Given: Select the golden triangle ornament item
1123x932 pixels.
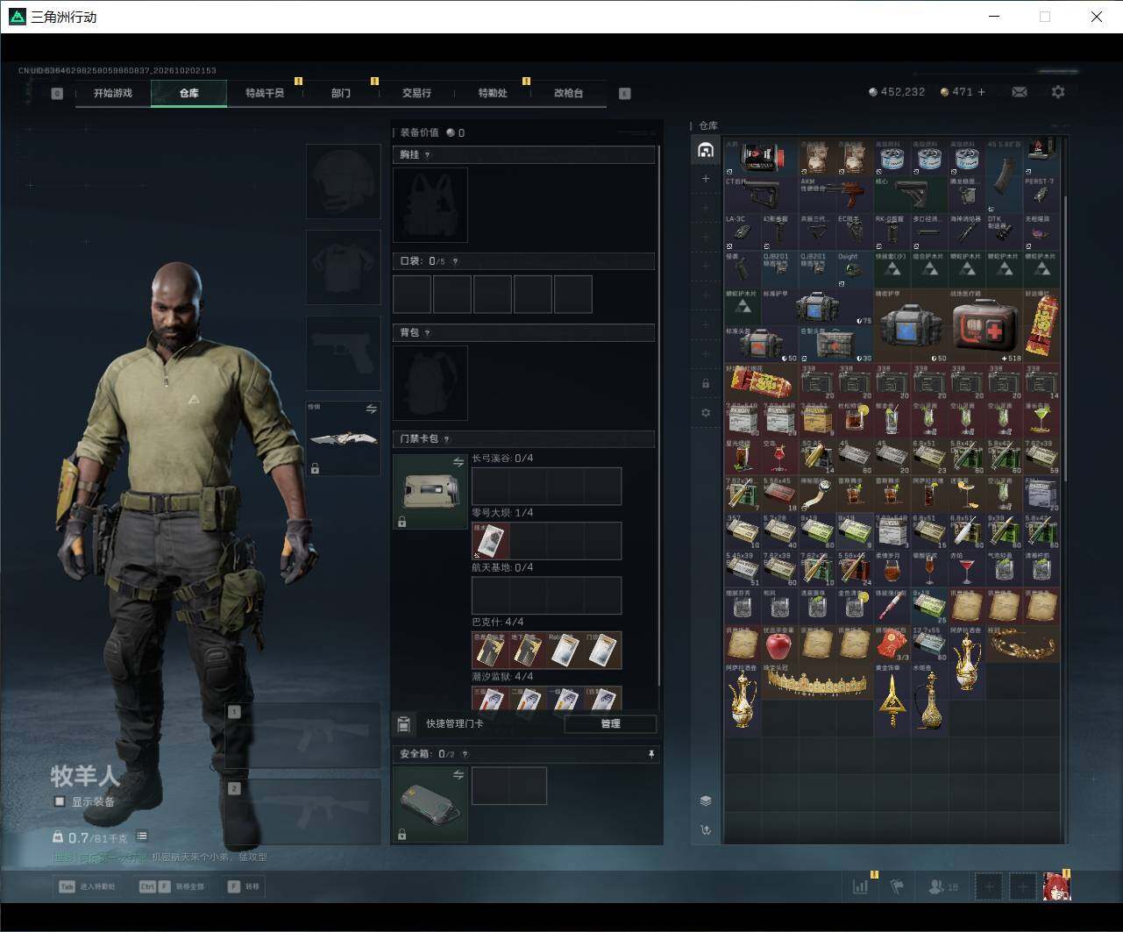Looking at the screenshot, I should click(892, 699).
